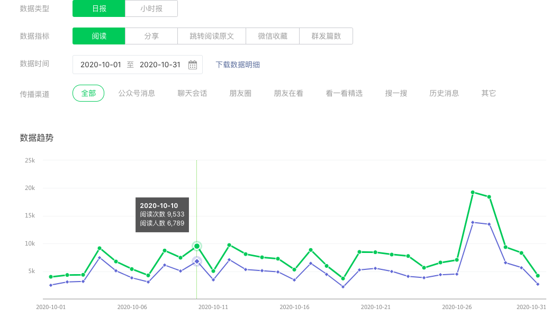The height and width of the screenshot is (317, 559).
Task: Click the highlighted green 2020-10-10 data point
Action: [x=197, y=246]
